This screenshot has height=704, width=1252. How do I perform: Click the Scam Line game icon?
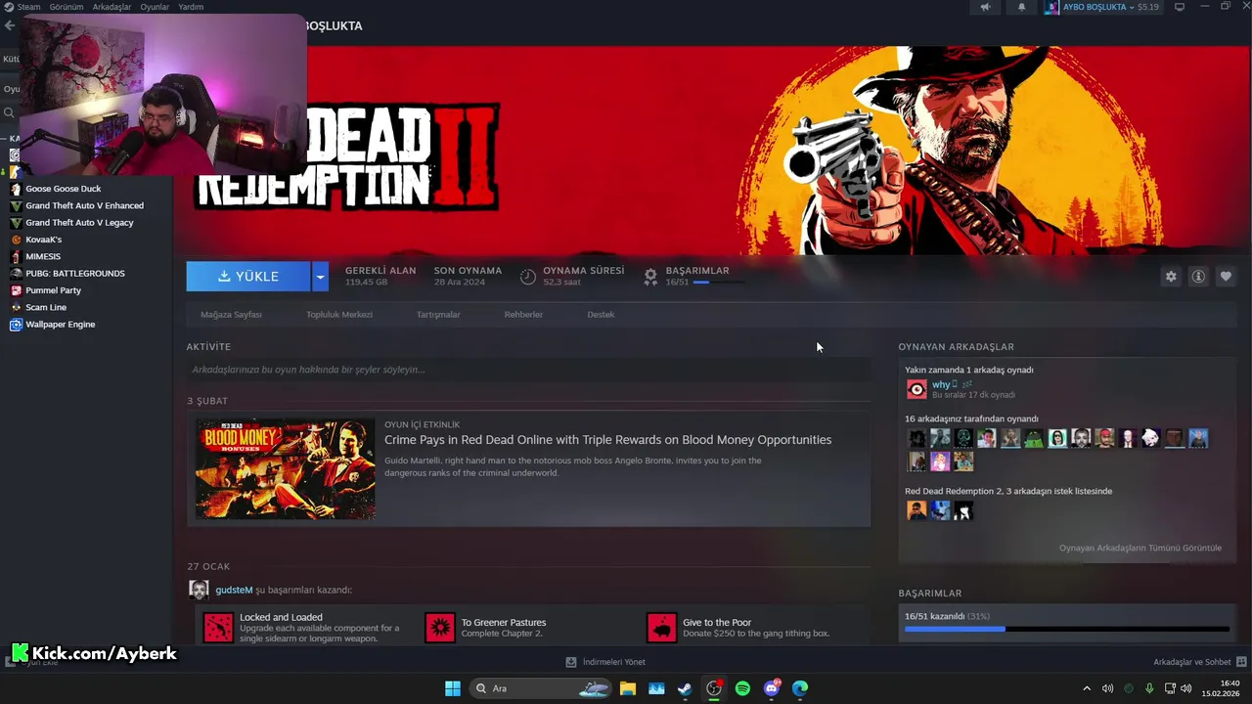[16, 307]
